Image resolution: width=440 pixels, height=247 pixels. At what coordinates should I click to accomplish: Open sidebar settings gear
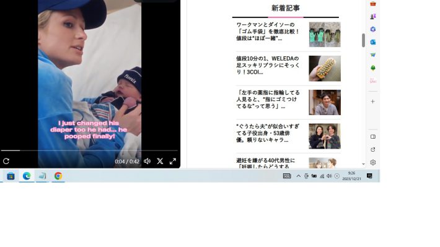click(372, 162)
